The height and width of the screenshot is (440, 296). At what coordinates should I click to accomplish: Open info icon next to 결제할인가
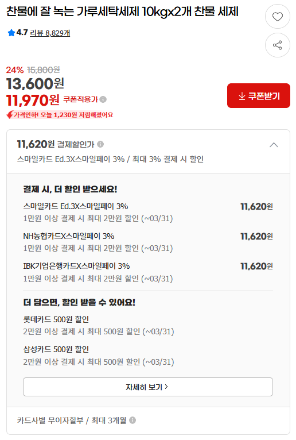[x=100, y=144]
